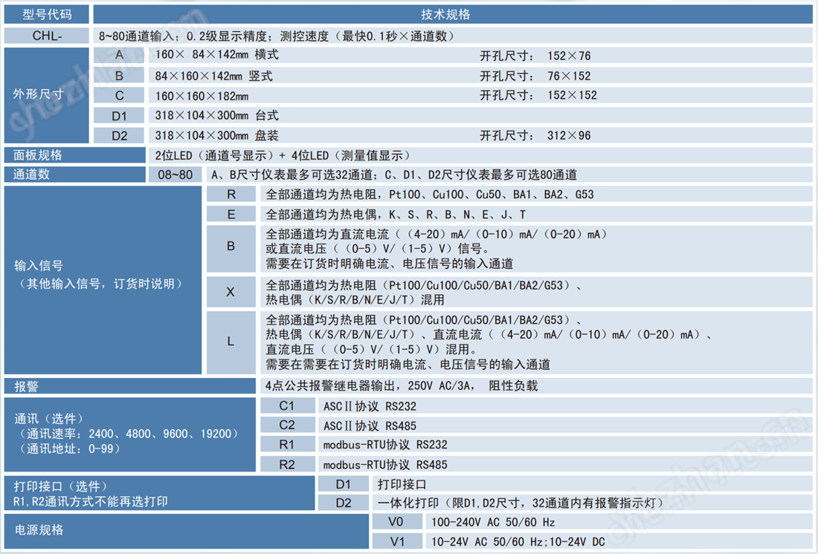Select input signal code E 热电偶
818x554 pixels.
click(x=231, y=215)
